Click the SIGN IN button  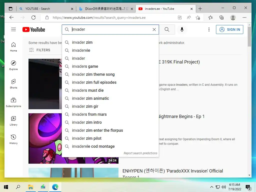229,29
